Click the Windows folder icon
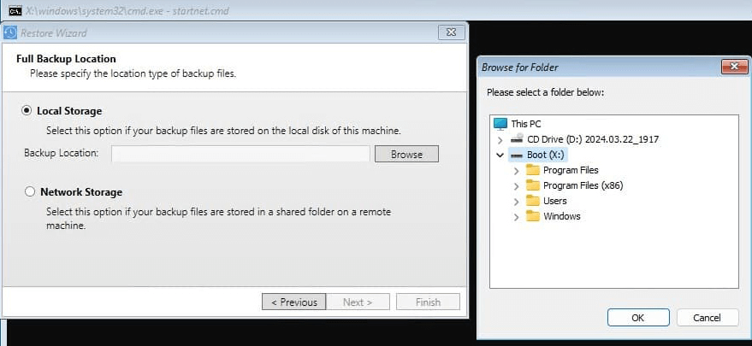Viewport: 752px width, 346px height. [x=533, y=216]
